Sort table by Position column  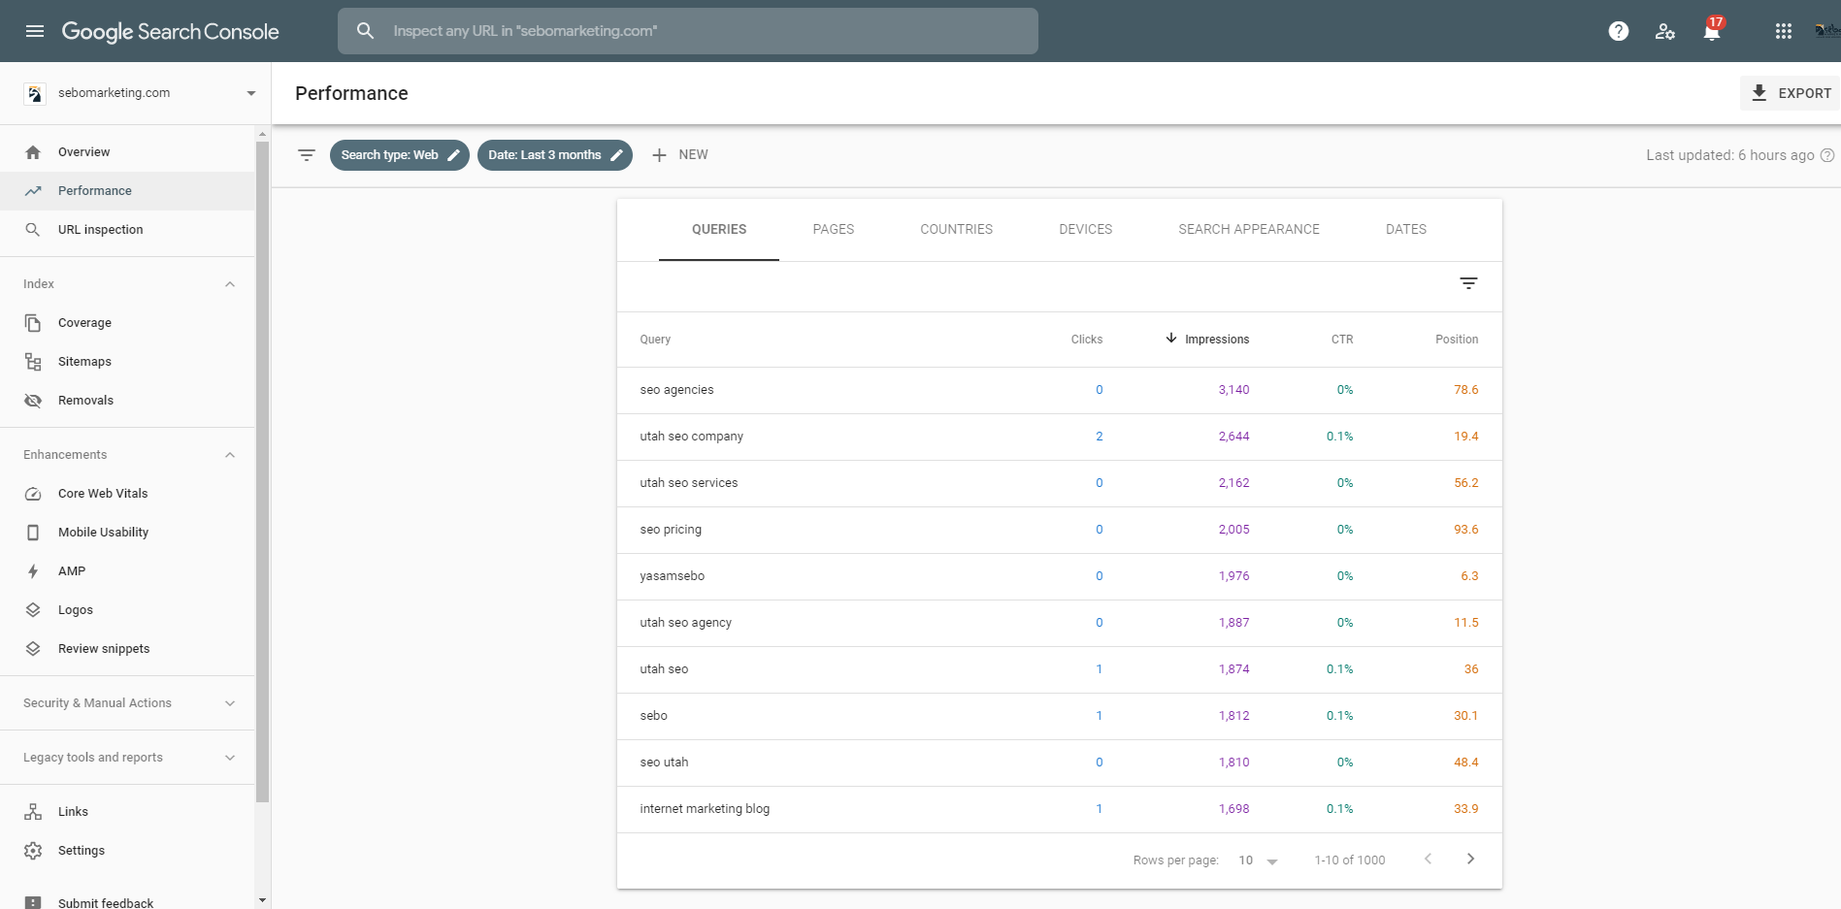click(x=1457, y=340)
